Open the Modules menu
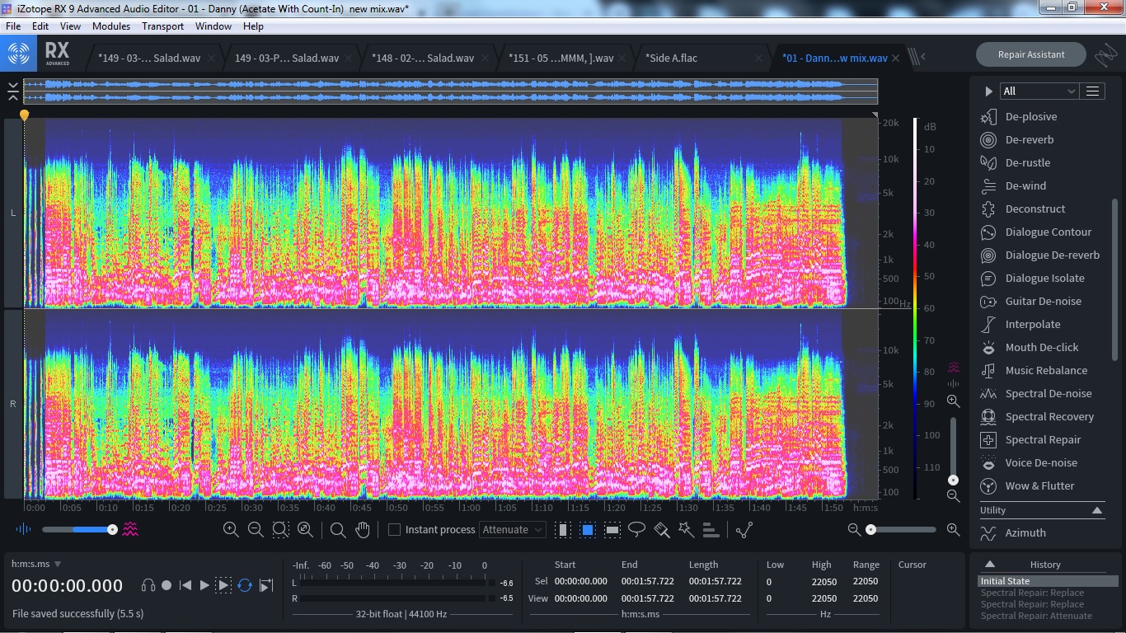 pyautogui.click(x=111, y=26)
